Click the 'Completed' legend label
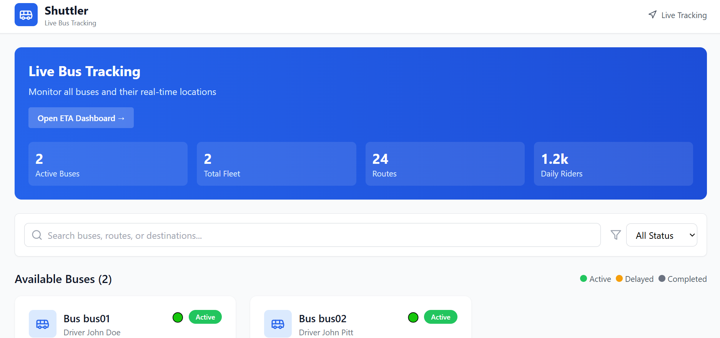The width and height of the screenshot is (720, 338). tap(687, 279)
